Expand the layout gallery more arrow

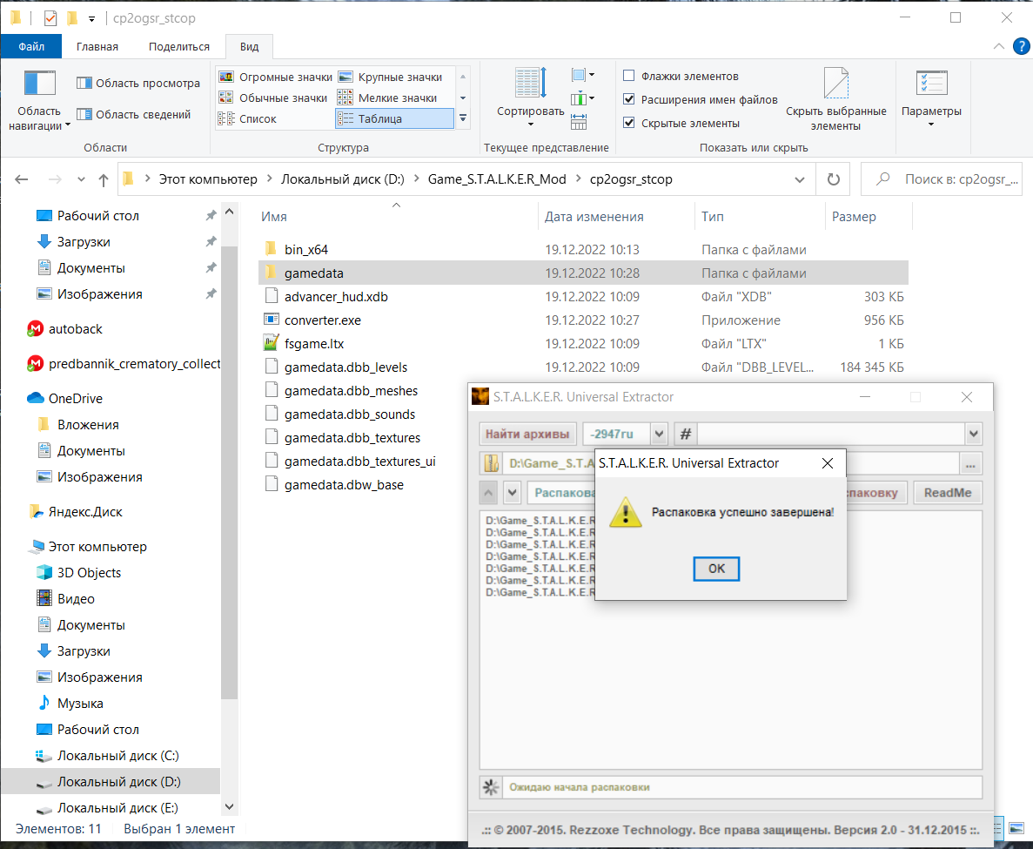click(463, 118)
